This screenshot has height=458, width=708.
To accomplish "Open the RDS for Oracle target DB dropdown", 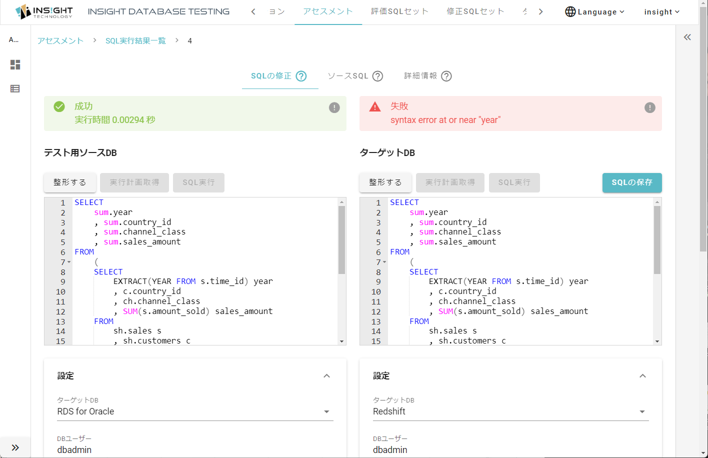I will (195, 411).
